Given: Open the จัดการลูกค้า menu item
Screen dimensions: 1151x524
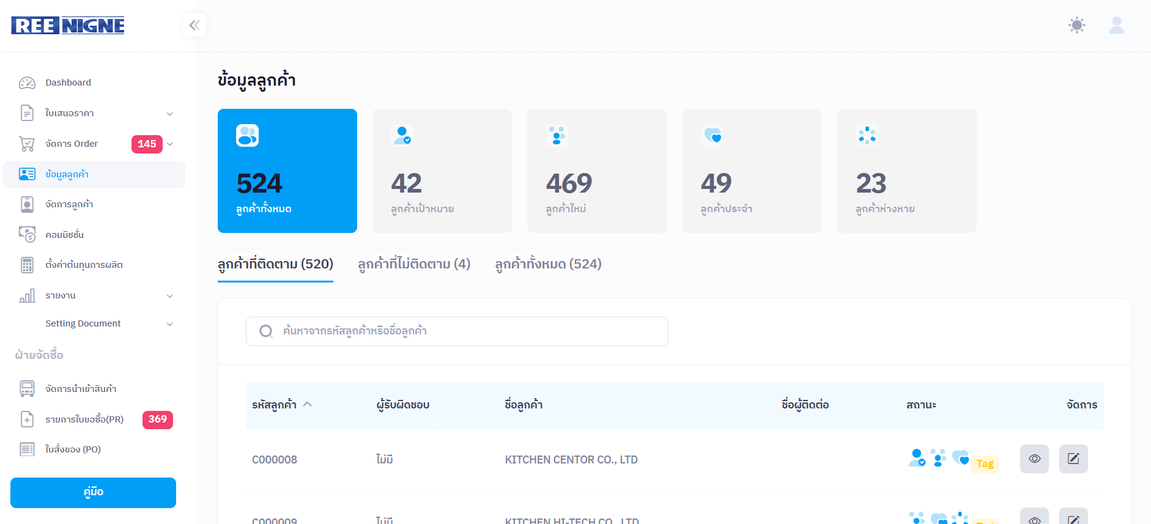Looking at the screenshot, I should pos(94,204).
